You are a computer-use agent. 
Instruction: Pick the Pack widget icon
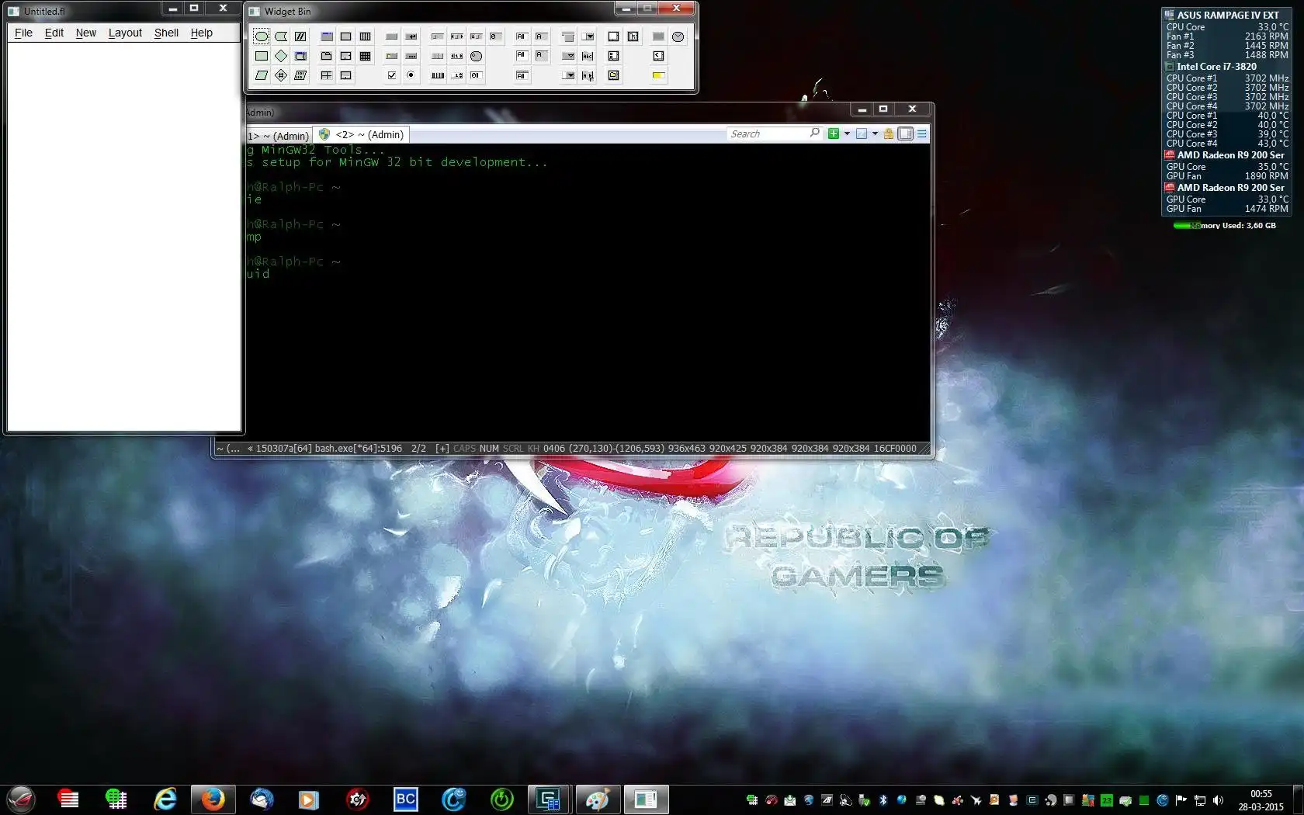point(366,36)
